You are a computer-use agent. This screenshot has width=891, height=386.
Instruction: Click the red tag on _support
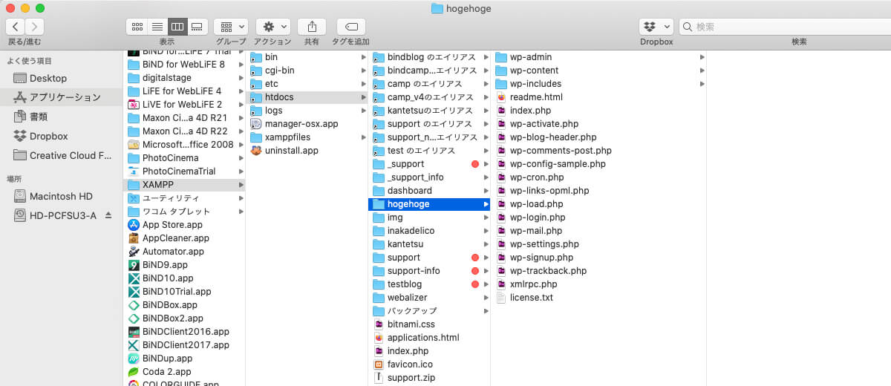tap(475, 164)
